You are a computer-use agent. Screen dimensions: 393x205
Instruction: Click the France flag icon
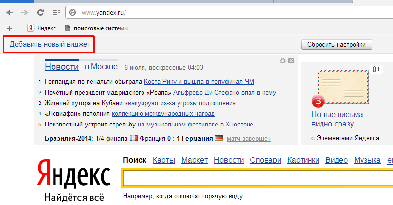(134, 138)
